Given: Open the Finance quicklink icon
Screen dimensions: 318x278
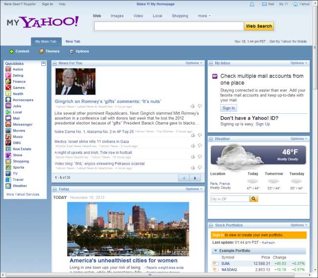Looking at the screenshot, I should 8,82.
